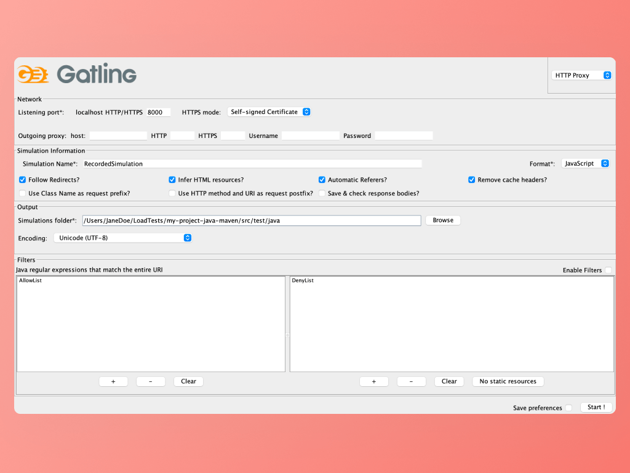Image resolution: width=630 pixels, height=473 pixels.
Task: Add a DenyList entry with plus button
Action: [374, 381]
